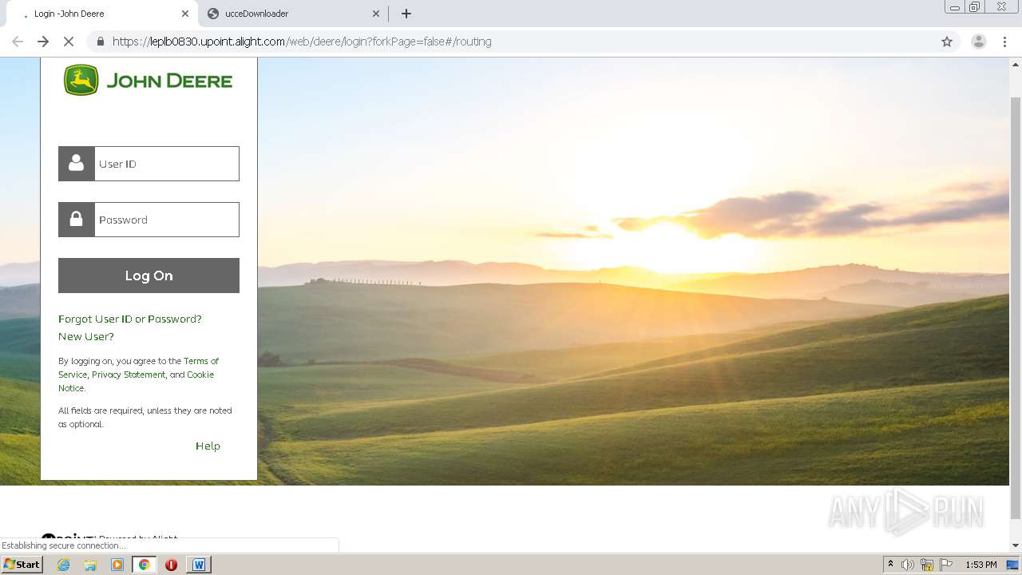
Task: Click the Action Center flag icon
Action: [x=946, y=565]
